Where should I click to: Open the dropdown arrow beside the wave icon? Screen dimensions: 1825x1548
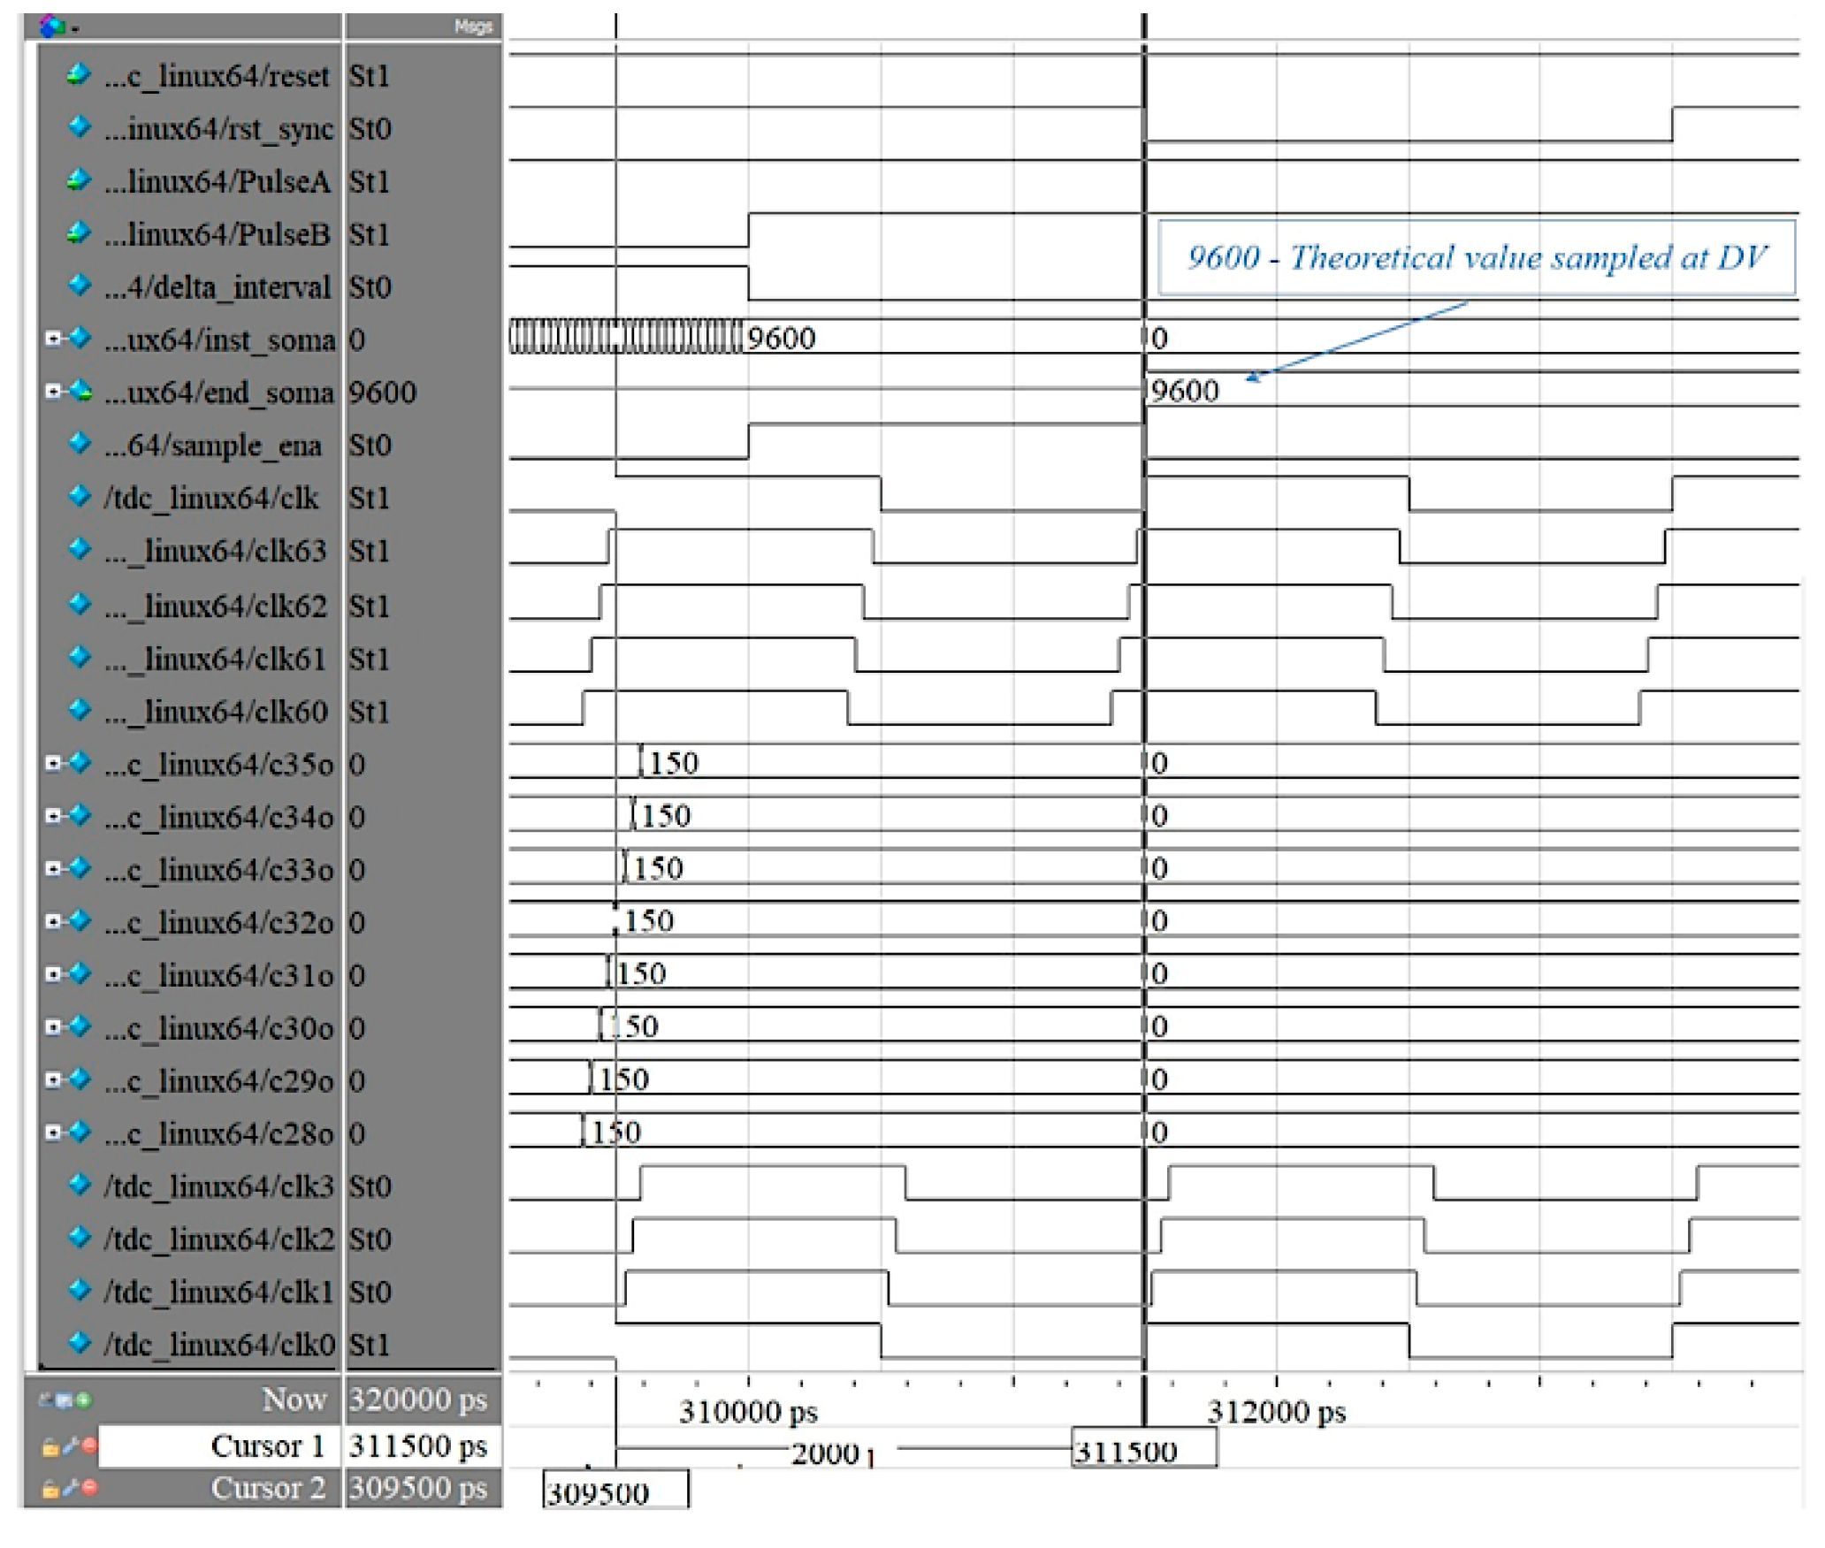point(73,28)
